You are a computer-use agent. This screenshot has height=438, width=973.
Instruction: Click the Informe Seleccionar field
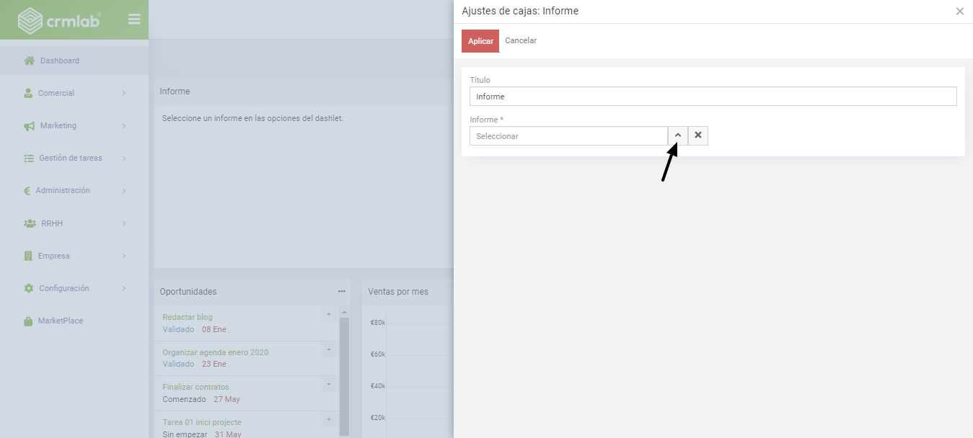[x=568, y=136]
